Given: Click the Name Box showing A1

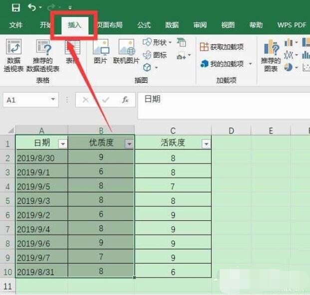Looking at the screenshot, I should pos(31,100).
